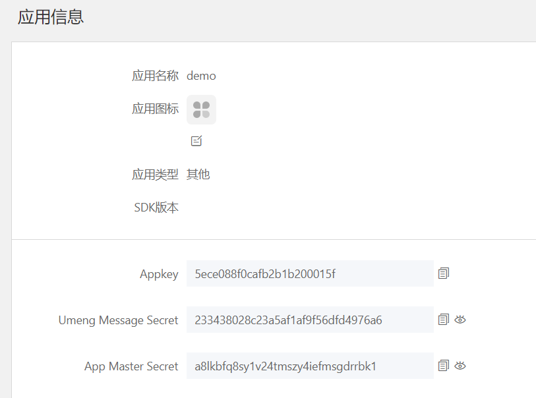The width and height of the screenshot is (536, 398).
Task: Copy the App Master Secret
Action: tap(443, 366)
